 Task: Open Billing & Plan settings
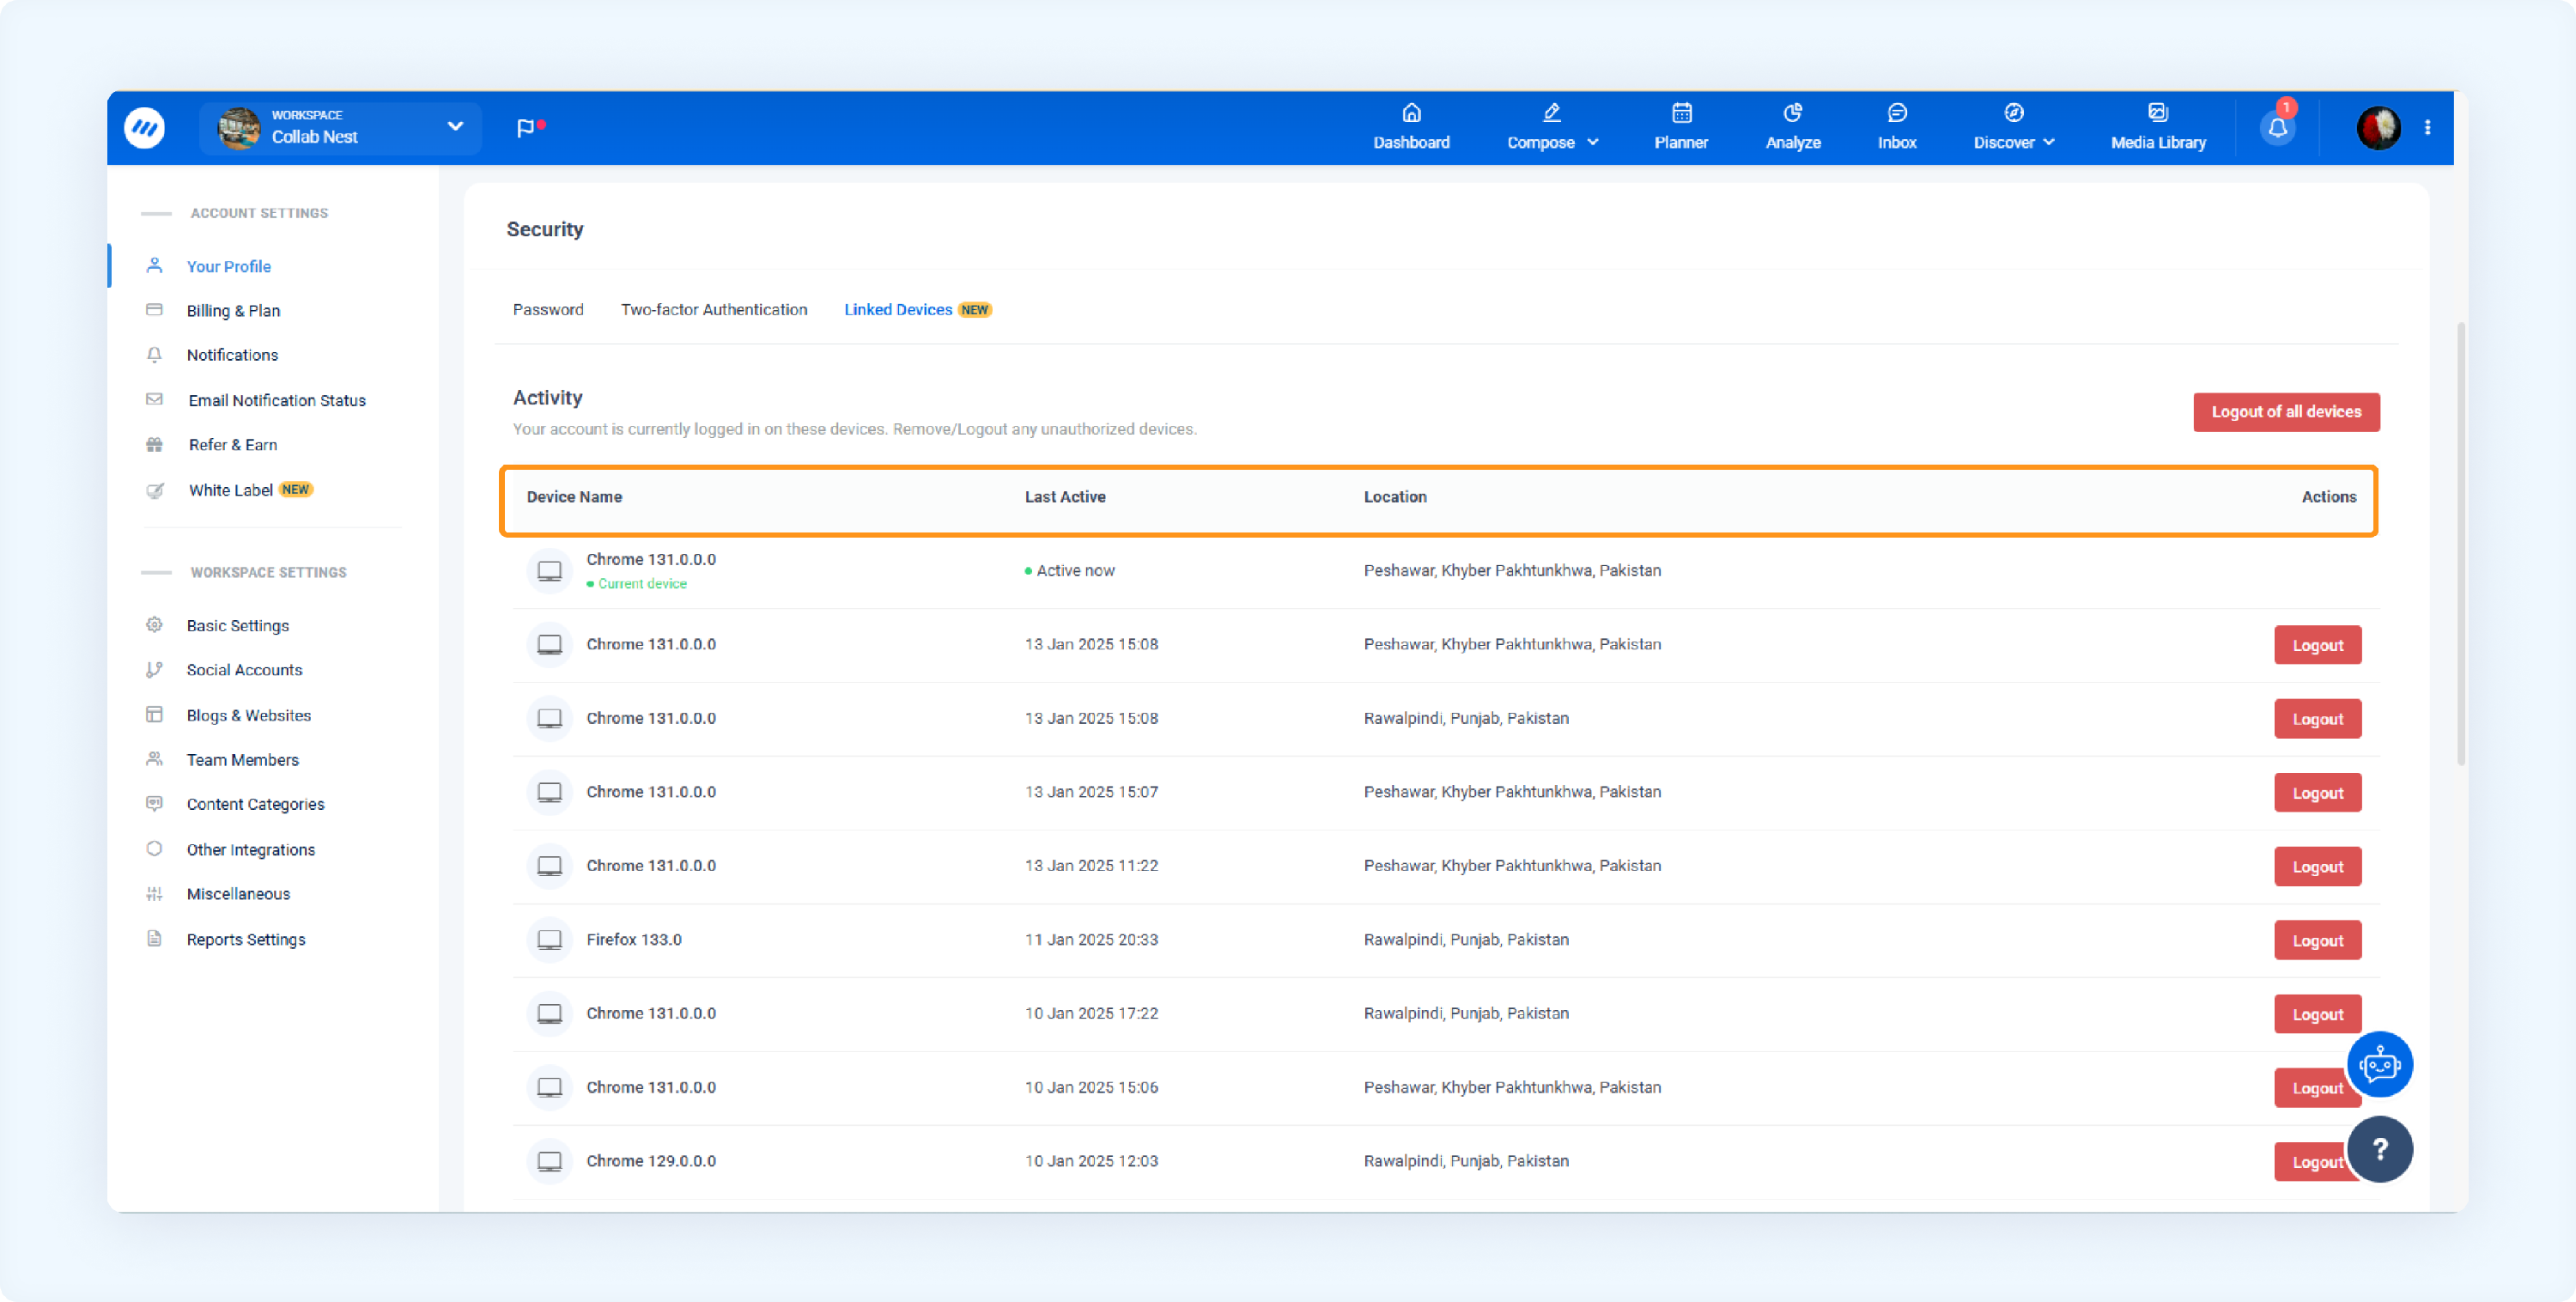pyautogui.click(x=233, y=310)
